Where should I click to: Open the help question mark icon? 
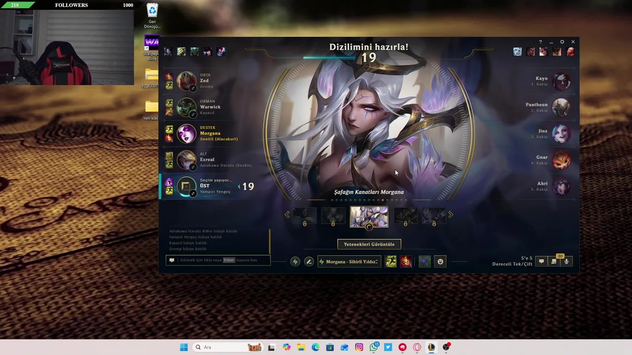point(540,42)
